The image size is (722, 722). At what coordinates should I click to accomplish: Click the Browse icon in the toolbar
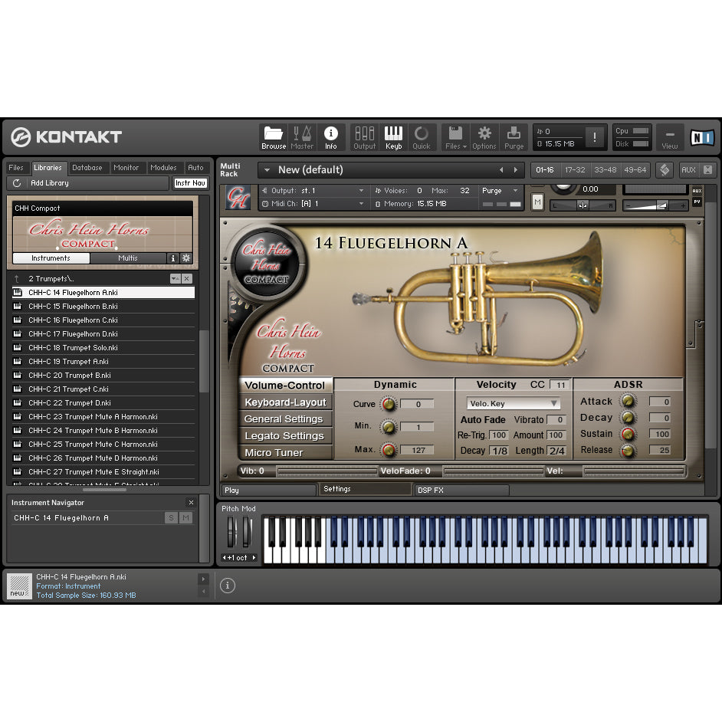[x=273, y=136]
